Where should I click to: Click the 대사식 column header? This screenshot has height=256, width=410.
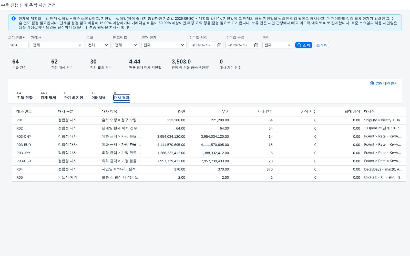[370, 112]
